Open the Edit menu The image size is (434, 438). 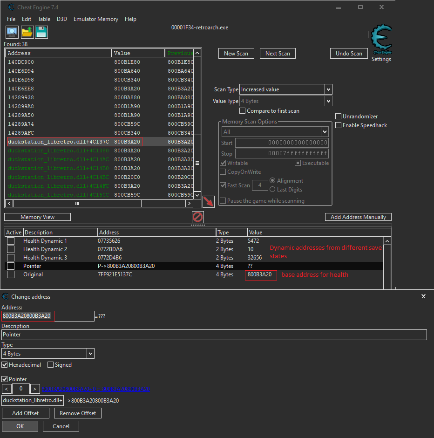coord(27,19)
